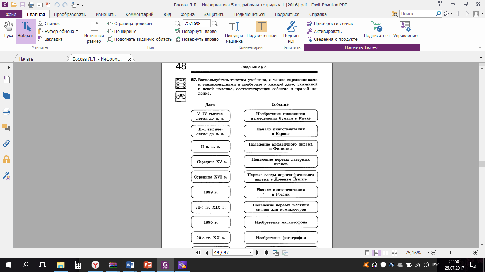Viewport: 485px width, 272px height.
Task: Choose Подсвеченный highlight tool
Action: point(262,30)
